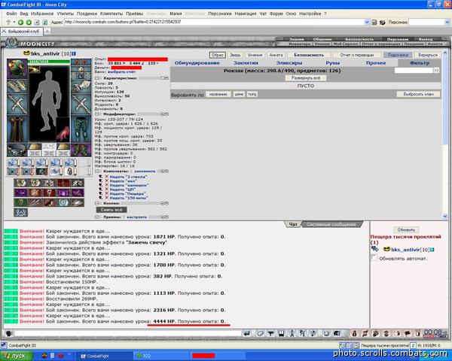The height and width of the screenshot is (361, 452).
Task: Select the brown robe armor slot
Action: point(17,129)
